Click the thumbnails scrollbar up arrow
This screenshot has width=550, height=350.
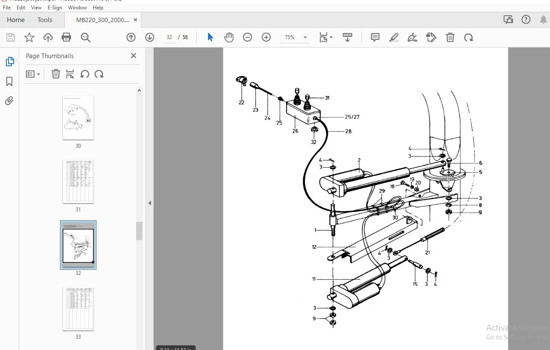(139, 90)
